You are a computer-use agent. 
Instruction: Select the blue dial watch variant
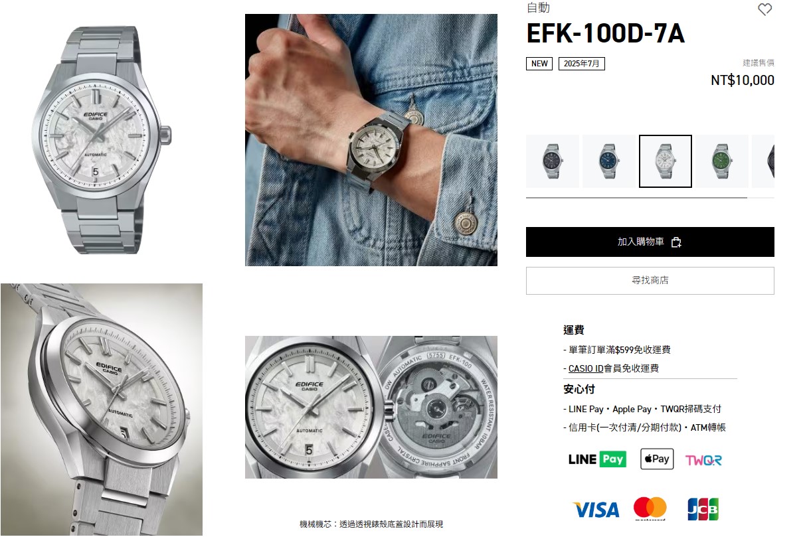(609, 161)
